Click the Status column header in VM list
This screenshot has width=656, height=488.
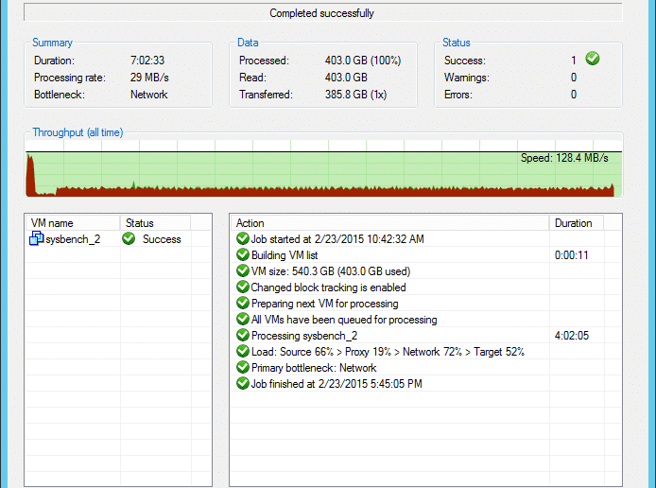point(155,222)
